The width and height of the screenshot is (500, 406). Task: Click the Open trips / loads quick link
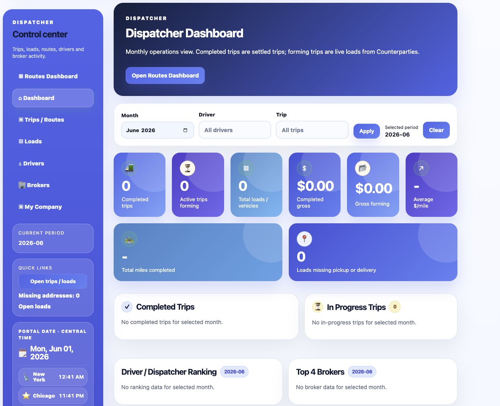53,282
